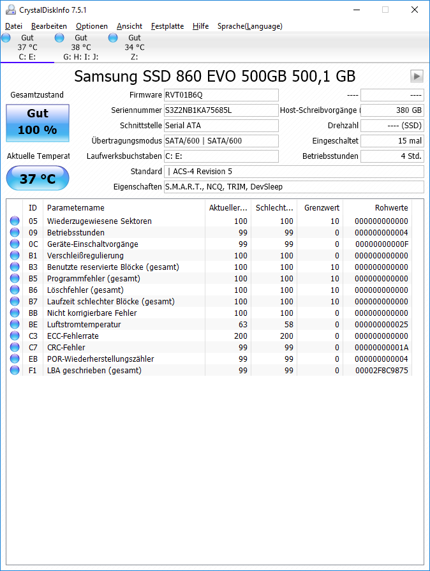The width and height of the screenshot is (430, 571).
Task: Click status orb for Wiederzugewiesene Sektoren row
Action: click(15, 221)
